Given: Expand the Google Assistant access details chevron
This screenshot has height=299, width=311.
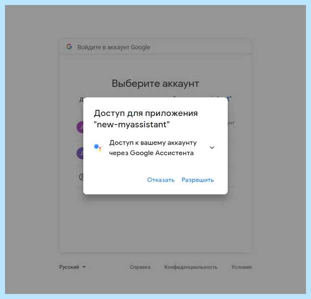Looking at the screenshot, I should [212, 147].
